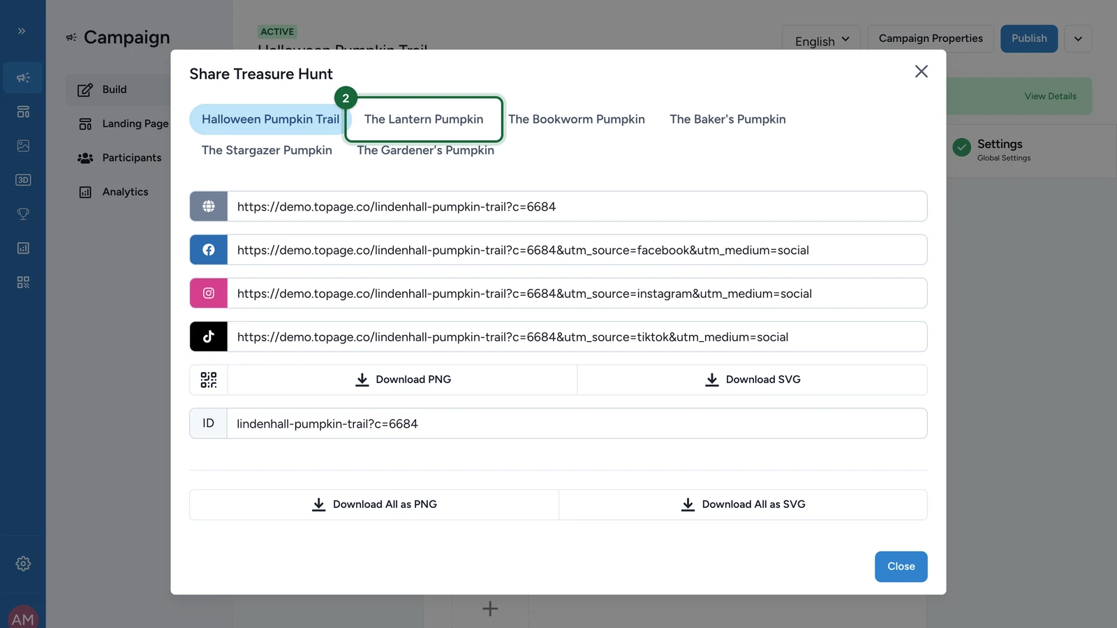Open The Baker's Pumpkin tab

727,119
